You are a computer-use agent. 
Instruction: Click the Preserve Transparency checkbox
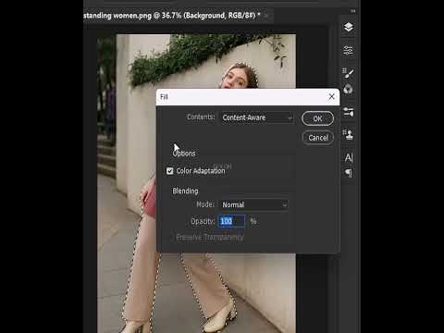(173, 238)
